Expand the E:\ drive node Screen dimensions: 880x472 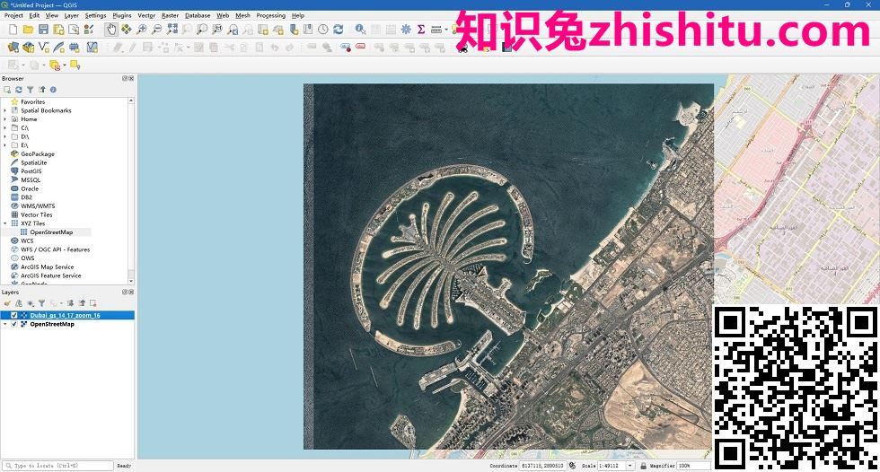coord(5,145)
